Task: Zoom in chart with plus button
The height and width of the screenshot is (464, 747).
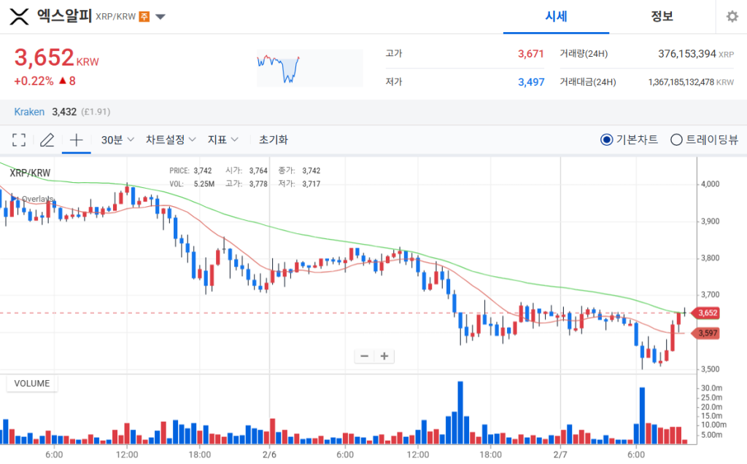Action: 384,356
